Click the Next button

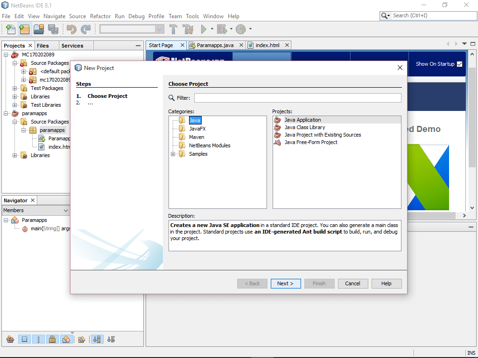tap(286, 283)
